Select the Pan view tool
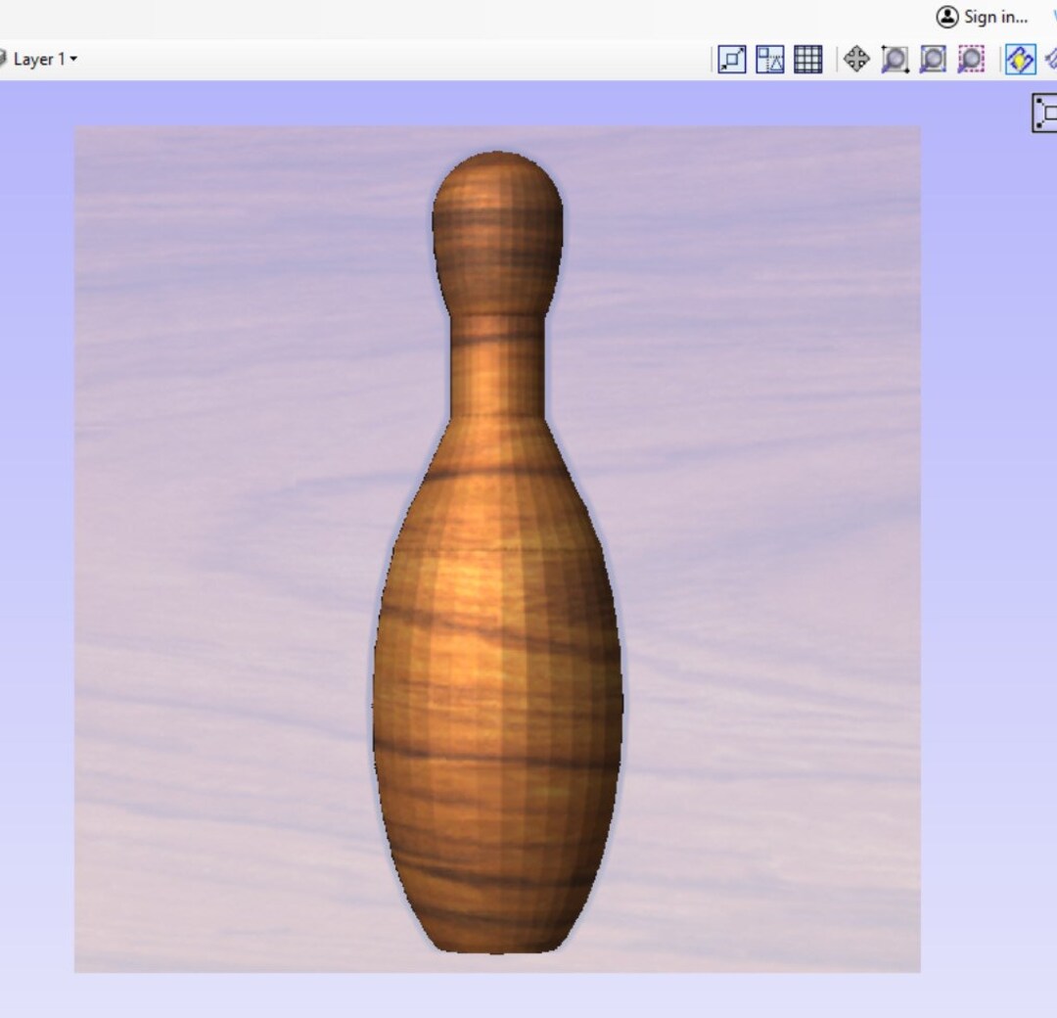The width and height of the screenshot is (1057, 1018). tap(858, 60)
